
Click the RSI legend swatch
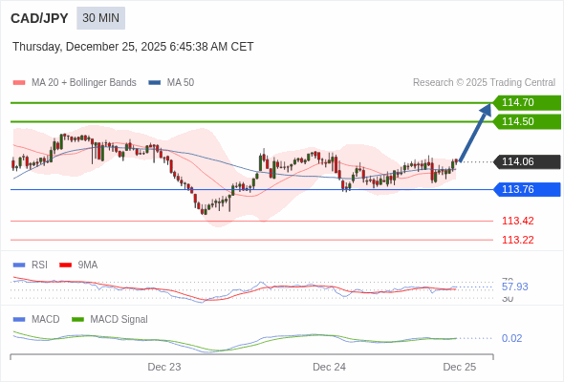tap(19, 265)
